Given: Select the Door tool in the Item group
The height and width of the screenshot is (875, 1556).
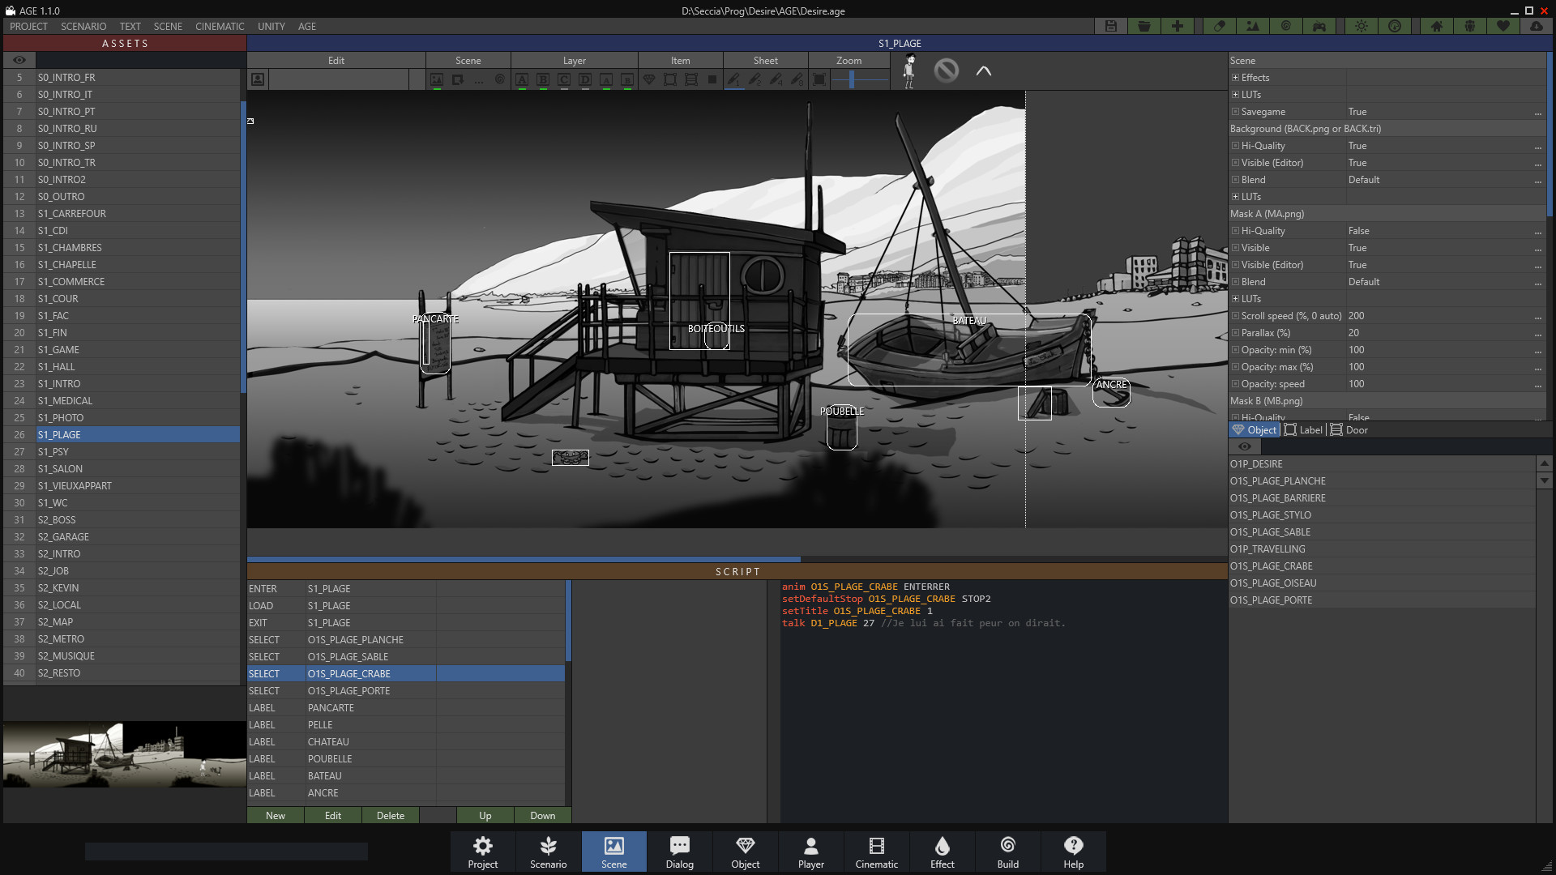Looking at the screenshot, I should click(x=691, y=79).
